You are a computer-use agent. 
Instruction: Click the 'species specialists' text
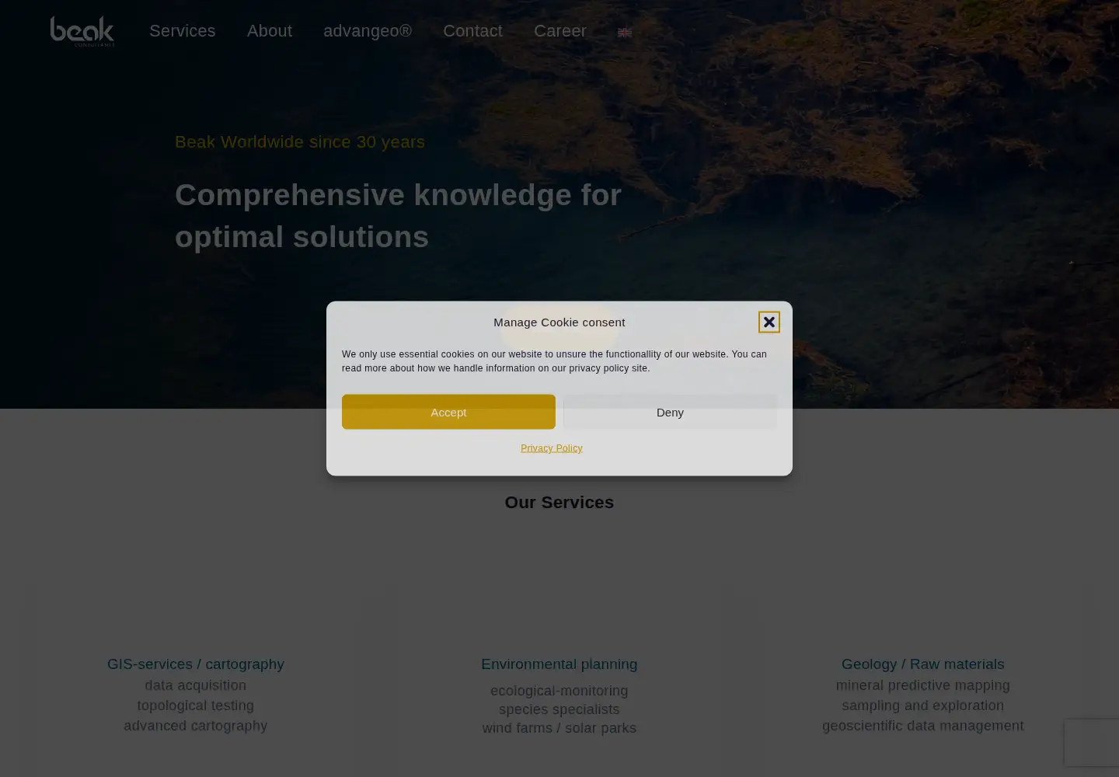pos(559,709)
